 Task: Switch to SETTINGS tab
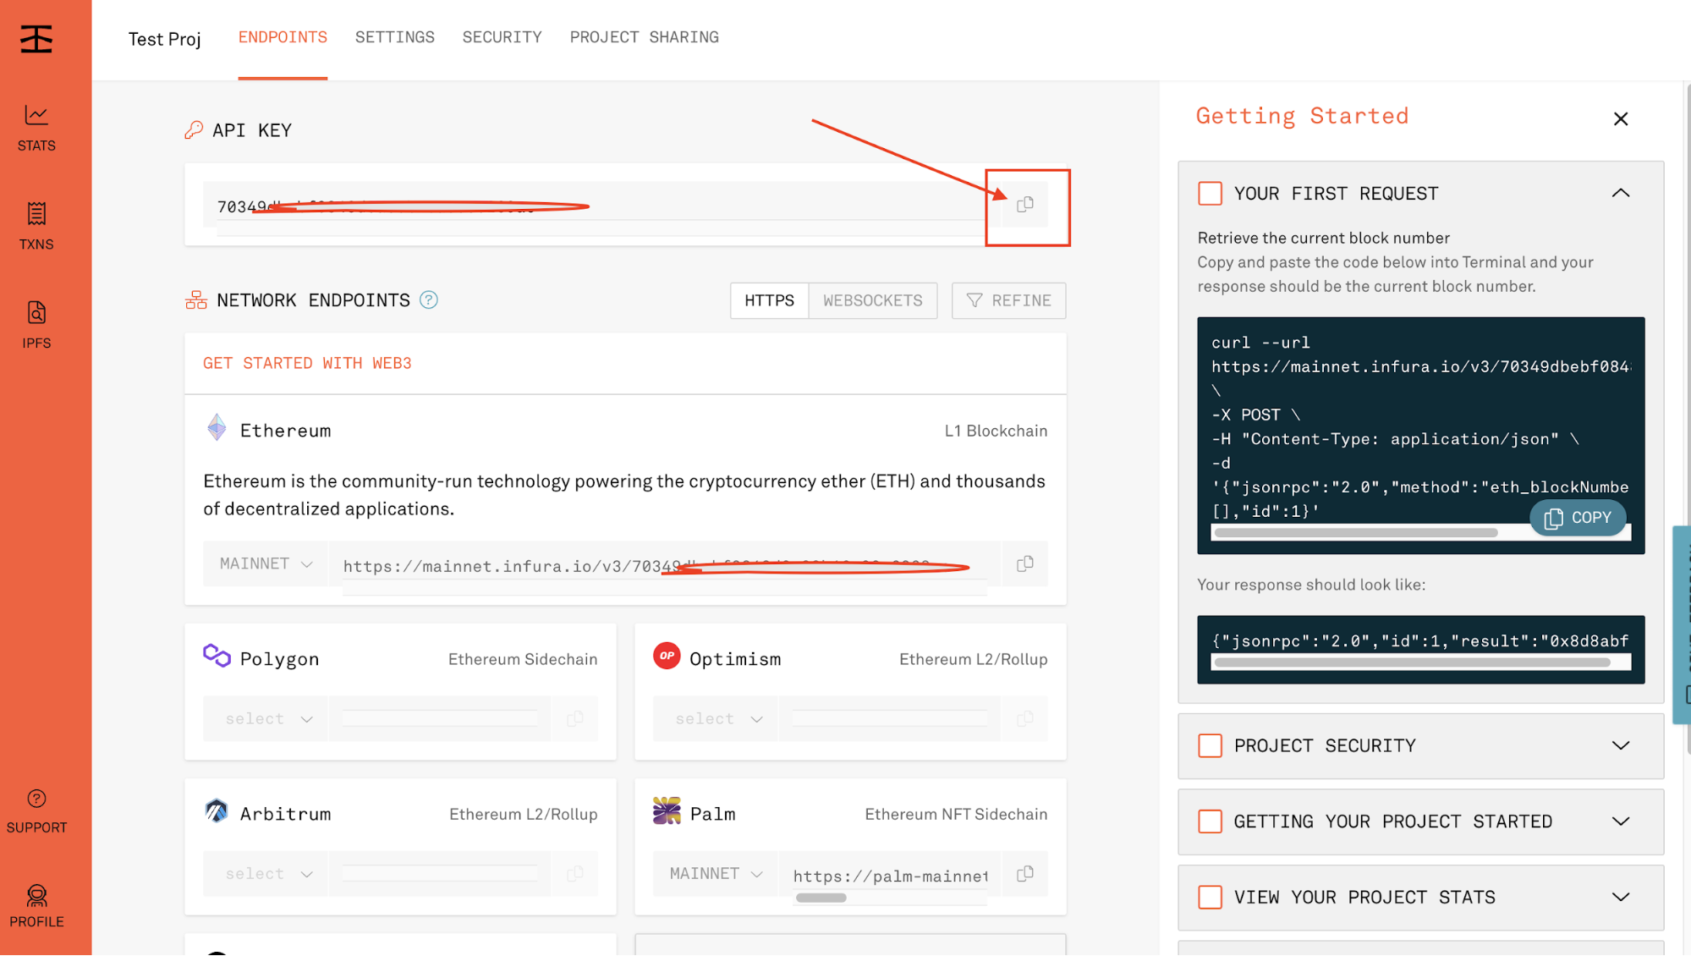point(393,37)
